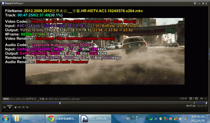This screenshot has width=210, height=123.
Task: Click the previous track button
Action: pyautogui.click(x=4, y=108)
